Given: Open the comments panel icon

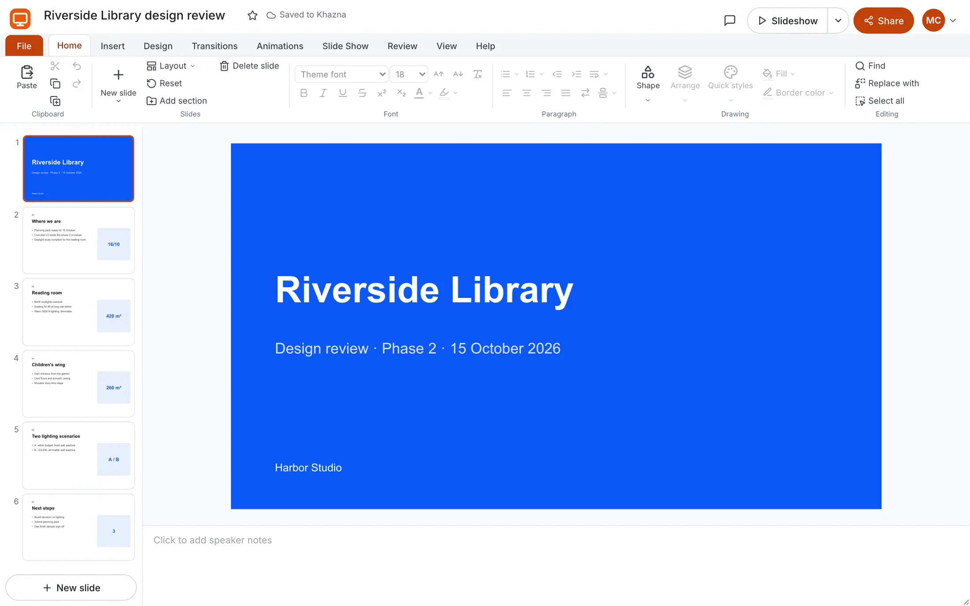Looking at the screenshot, I should click(730, 20).
